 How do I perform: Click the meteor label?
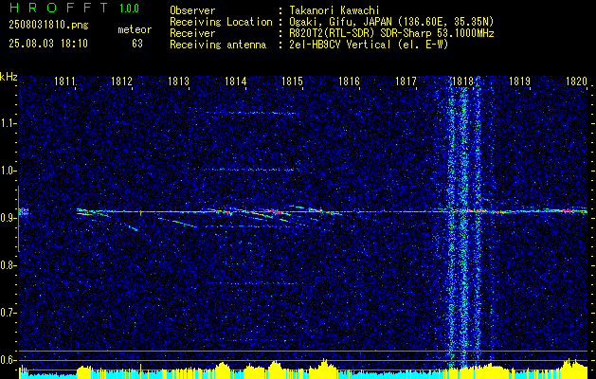[135, 29]
